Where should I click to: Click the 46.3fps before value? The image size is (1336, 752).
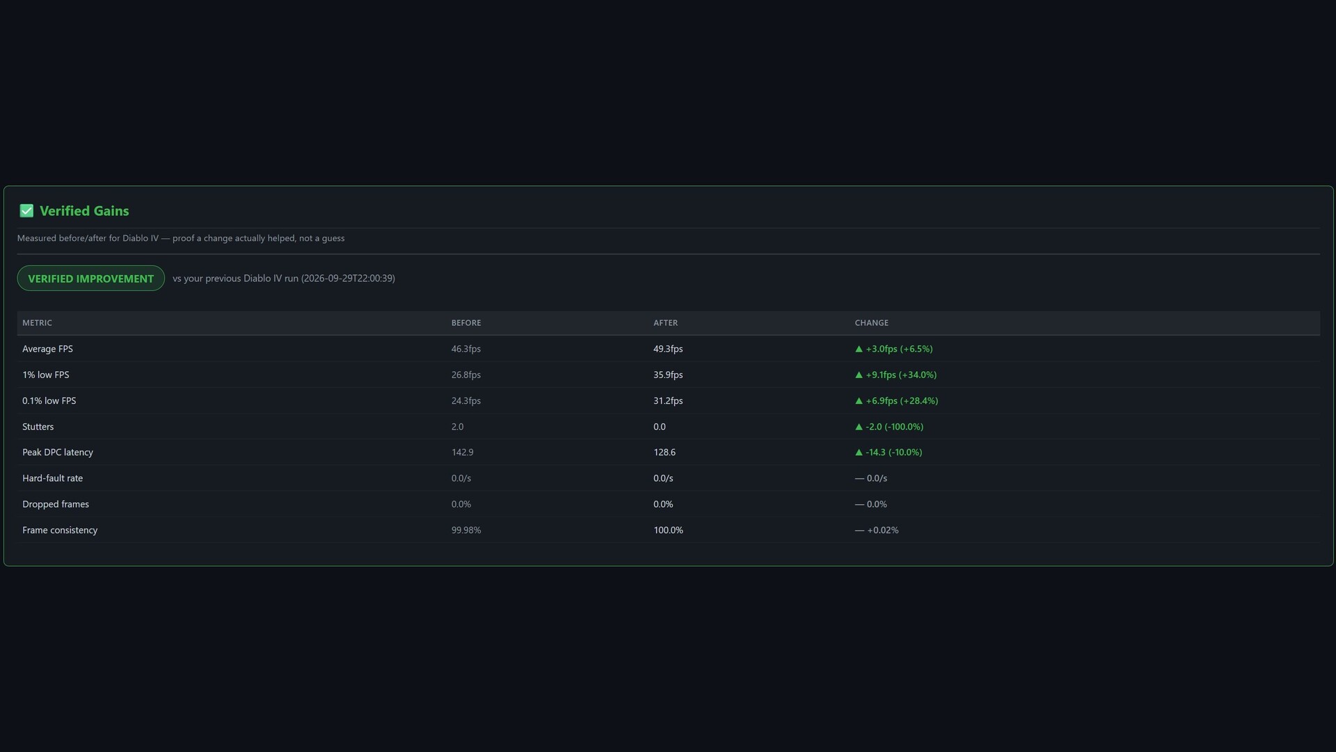466,349
